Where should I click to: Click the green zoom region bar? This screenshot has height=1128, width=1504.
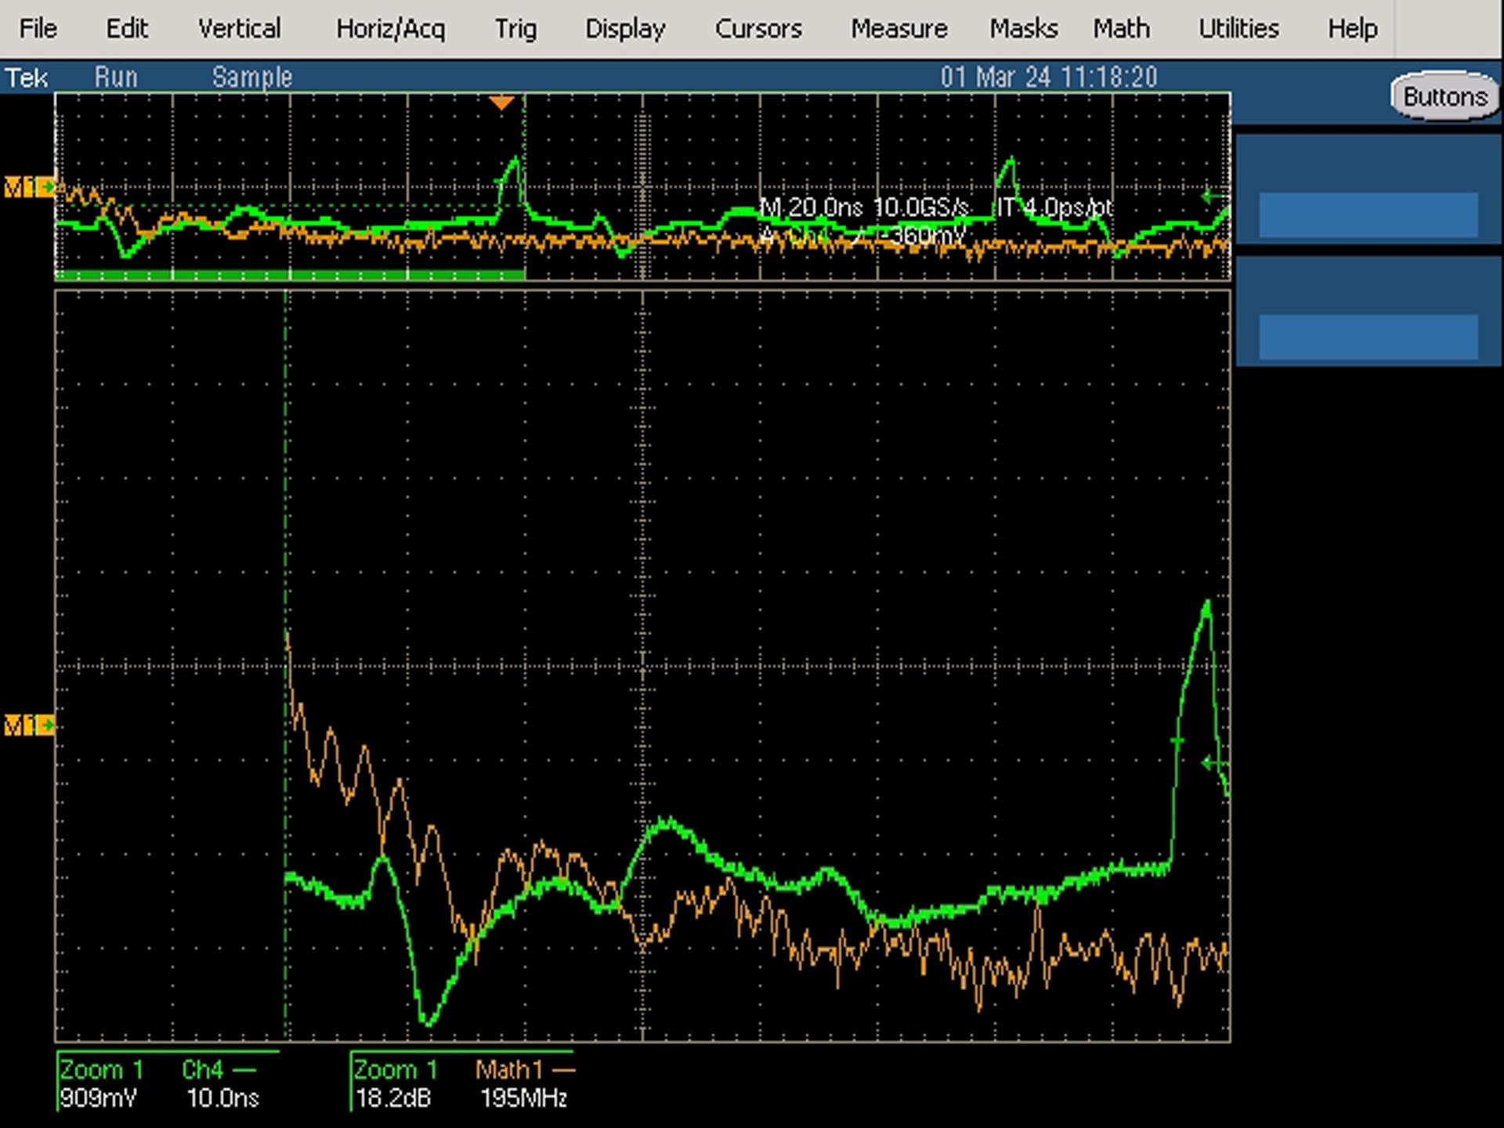290,275
